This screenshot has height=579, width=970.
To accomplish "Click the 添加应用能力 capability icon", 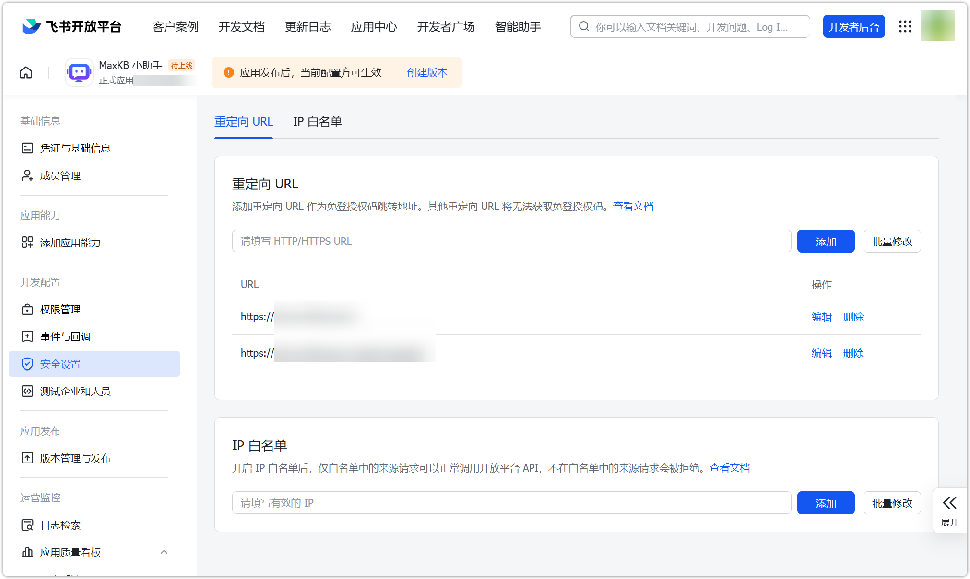I will 27,243.
